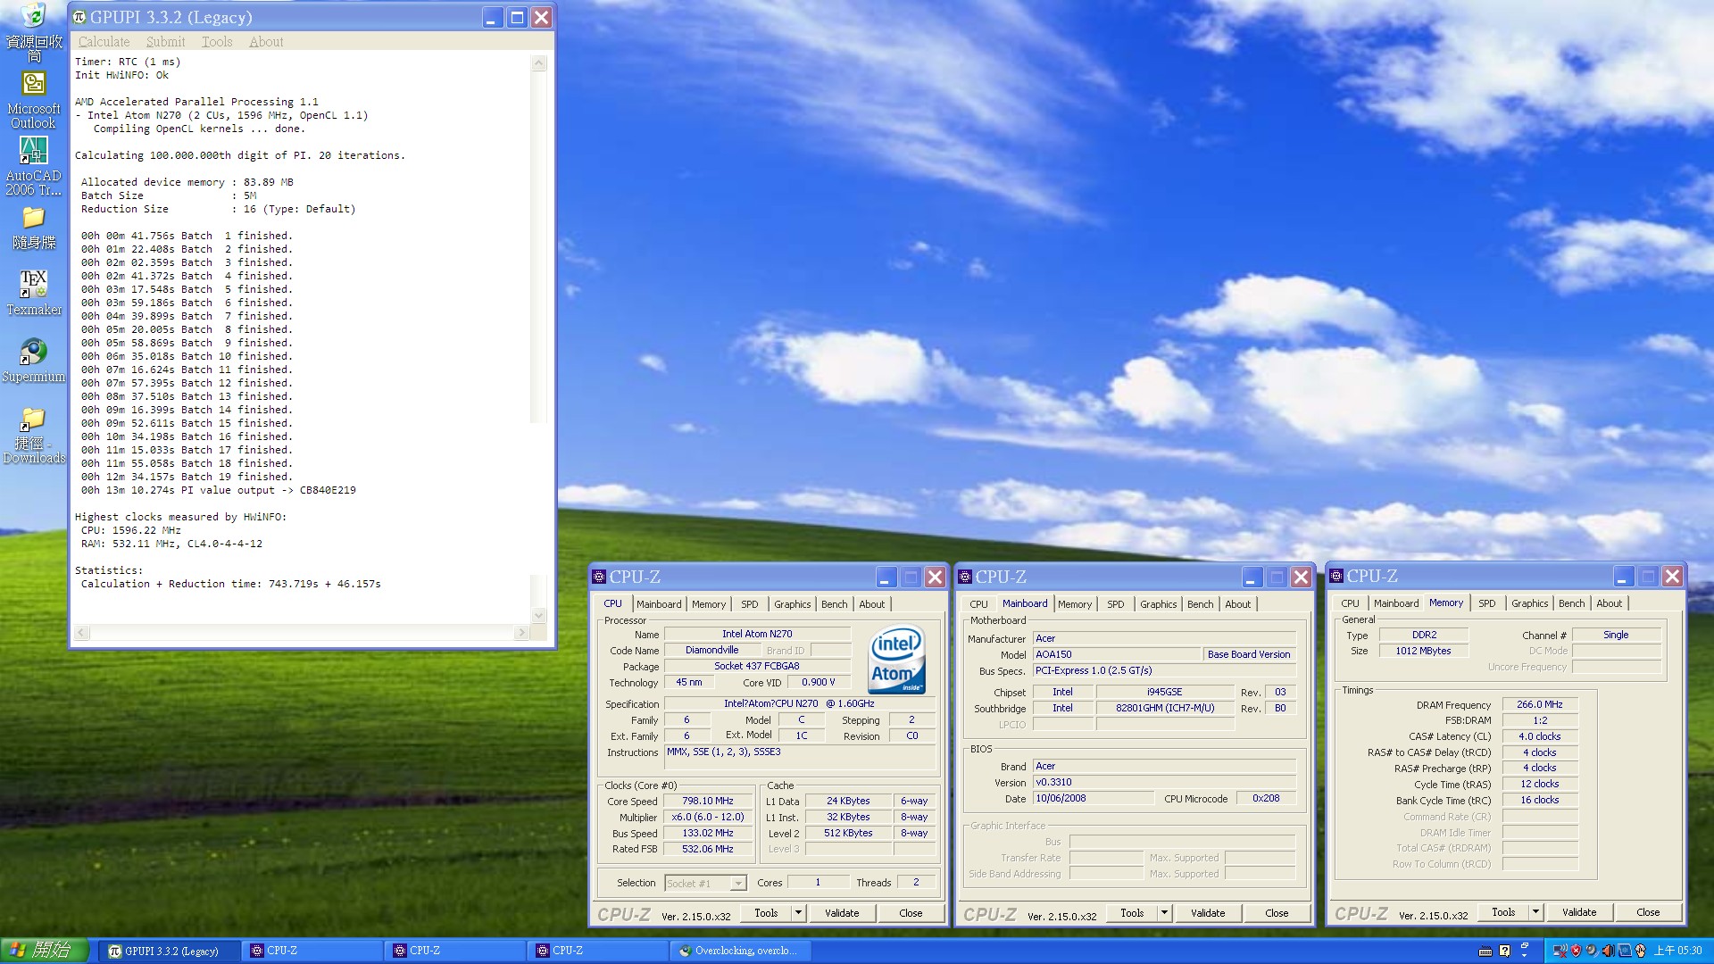
Task: Expand Tools dropdown arrow in CPU window
Action: tap(798, 913)
